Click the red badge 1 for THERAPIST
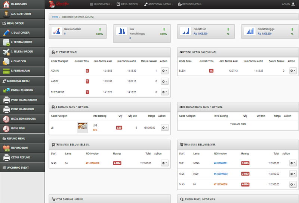 pyautogui.click(x=87, y=92)
